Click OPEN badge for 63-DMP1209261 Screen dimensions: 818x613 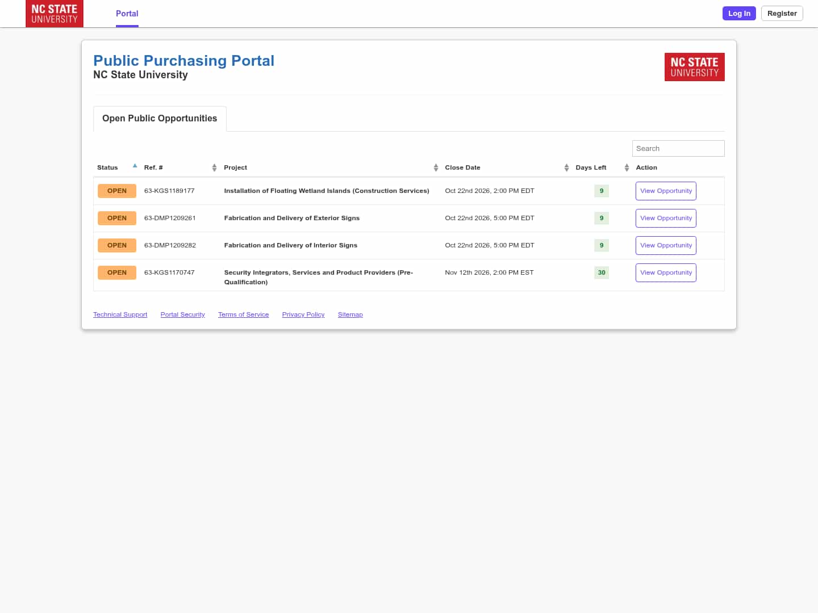[x=117, y=218]
